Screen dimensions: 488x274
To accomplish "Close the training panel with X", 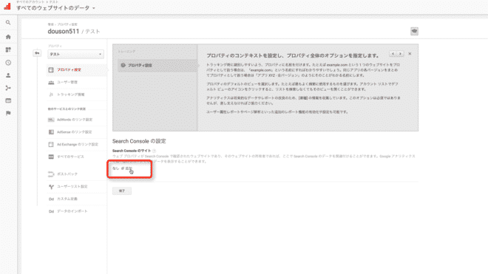I will [410, 54].
